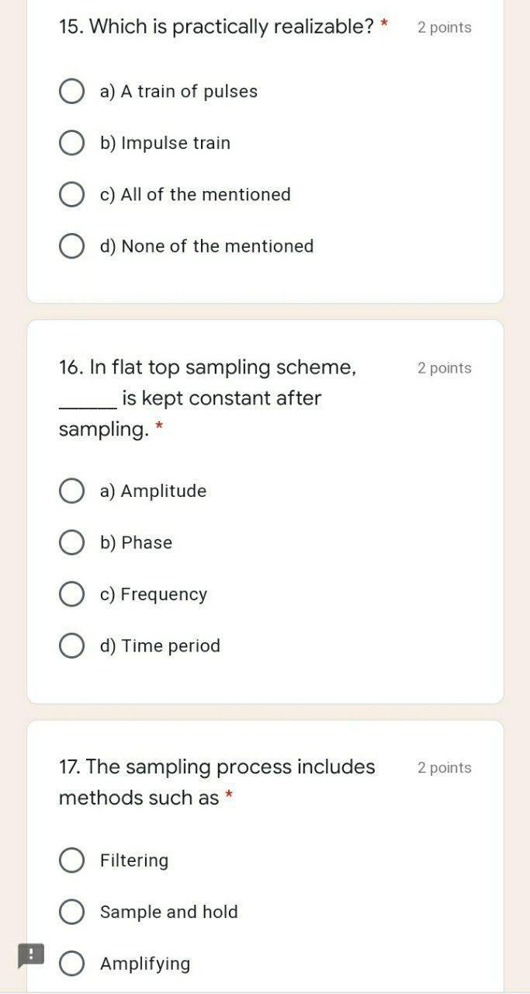Pick Amplifying as the answer
The height and width of the screenshot is (994, 530).
point(72,963)
